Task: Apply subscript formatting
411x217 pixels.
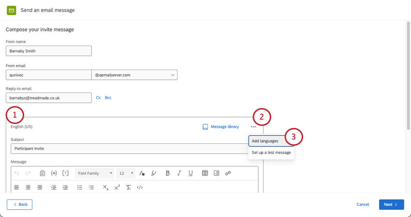Action: point(105,187)
